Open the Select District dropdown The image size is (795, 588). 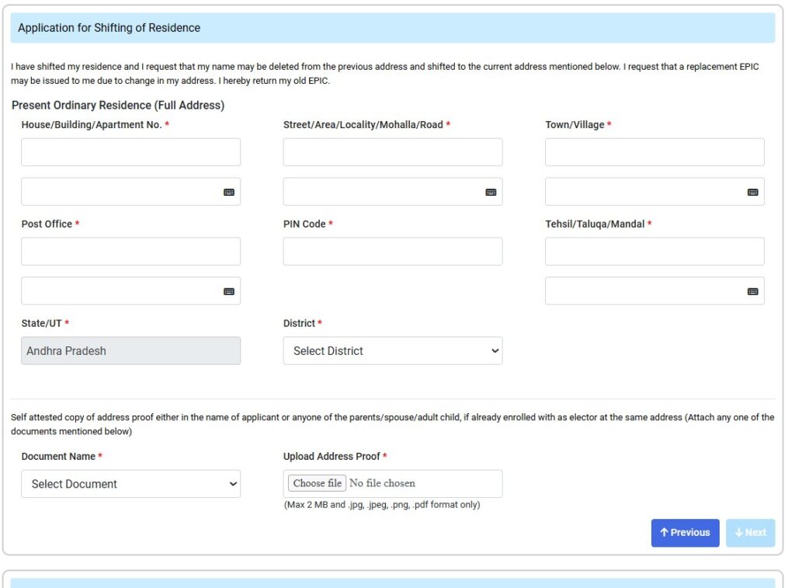point(392,350)
